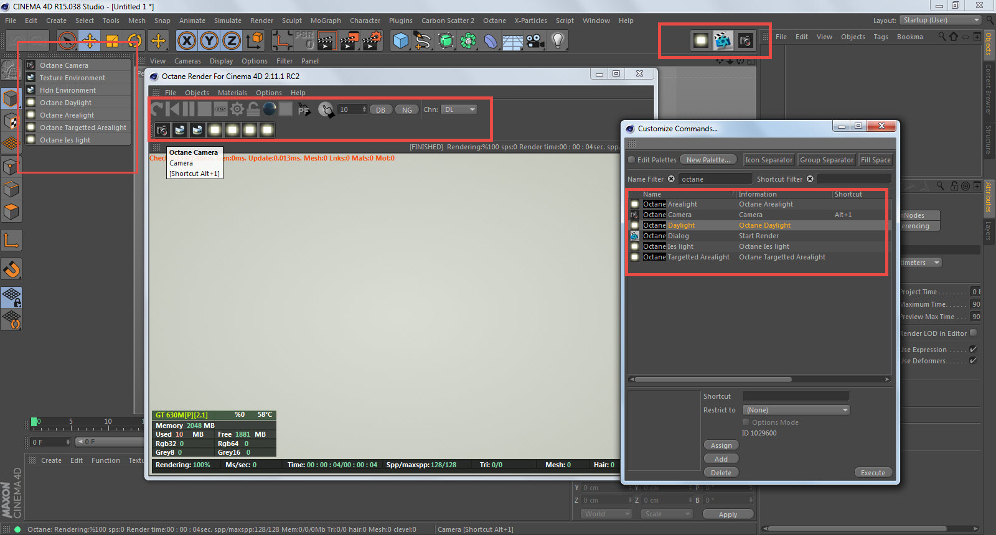Open Edit Render Settings gear clapperboard

click(x=372, y=41)
